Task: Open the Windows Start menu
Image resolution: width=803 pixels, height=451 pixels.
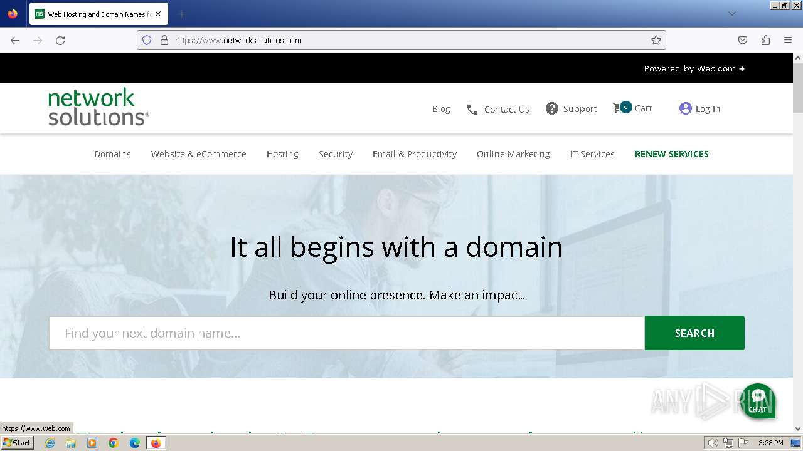Action: pyautogui.click(x=17, y=443)
